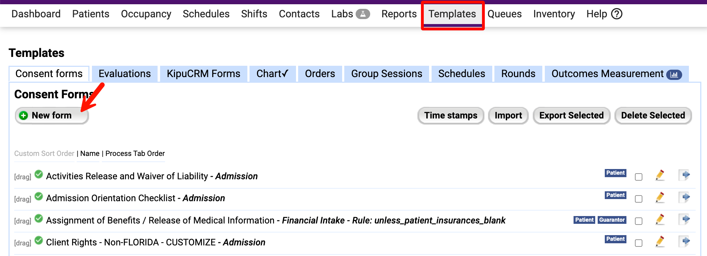The width and height of the screenshot is (707, 256).
Task: Click the pencil edit icon for Activities Release
Action: tap(660, 175)
